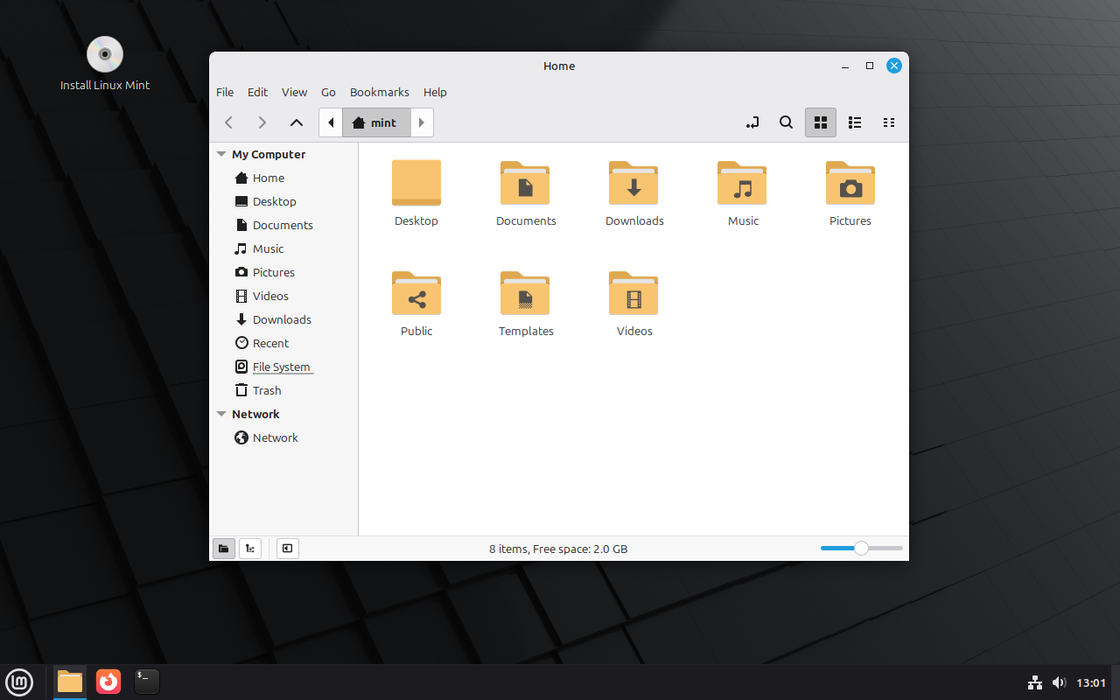The width and height of the screenshot is (1120, 700).
Task: Open the Pictures folder in main pane
Action: tap(850, 184)
